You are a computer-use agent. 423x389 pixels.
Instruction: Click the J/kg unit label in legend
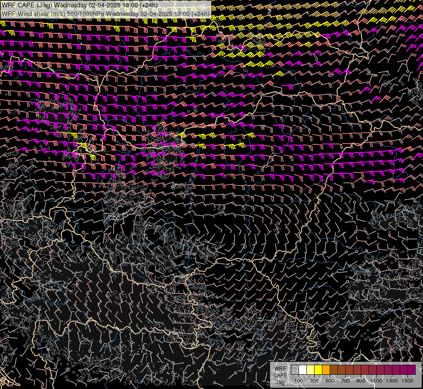point(280,383)
